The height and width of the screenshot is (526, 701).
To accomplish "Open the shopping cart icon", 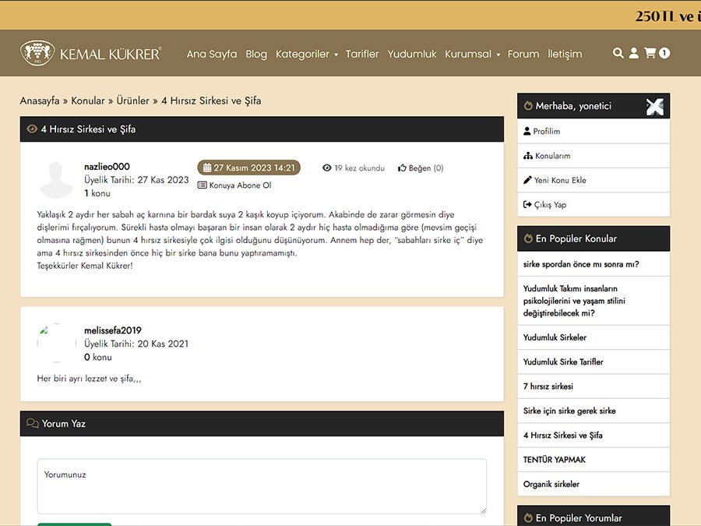I will click(x=650, y=53).
